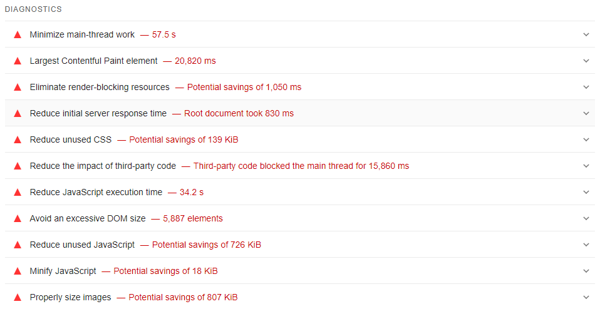Viewport: 600px width, 309px height.
Task: Expand third-party code audit using its chevron
Action: pos(586,166)
